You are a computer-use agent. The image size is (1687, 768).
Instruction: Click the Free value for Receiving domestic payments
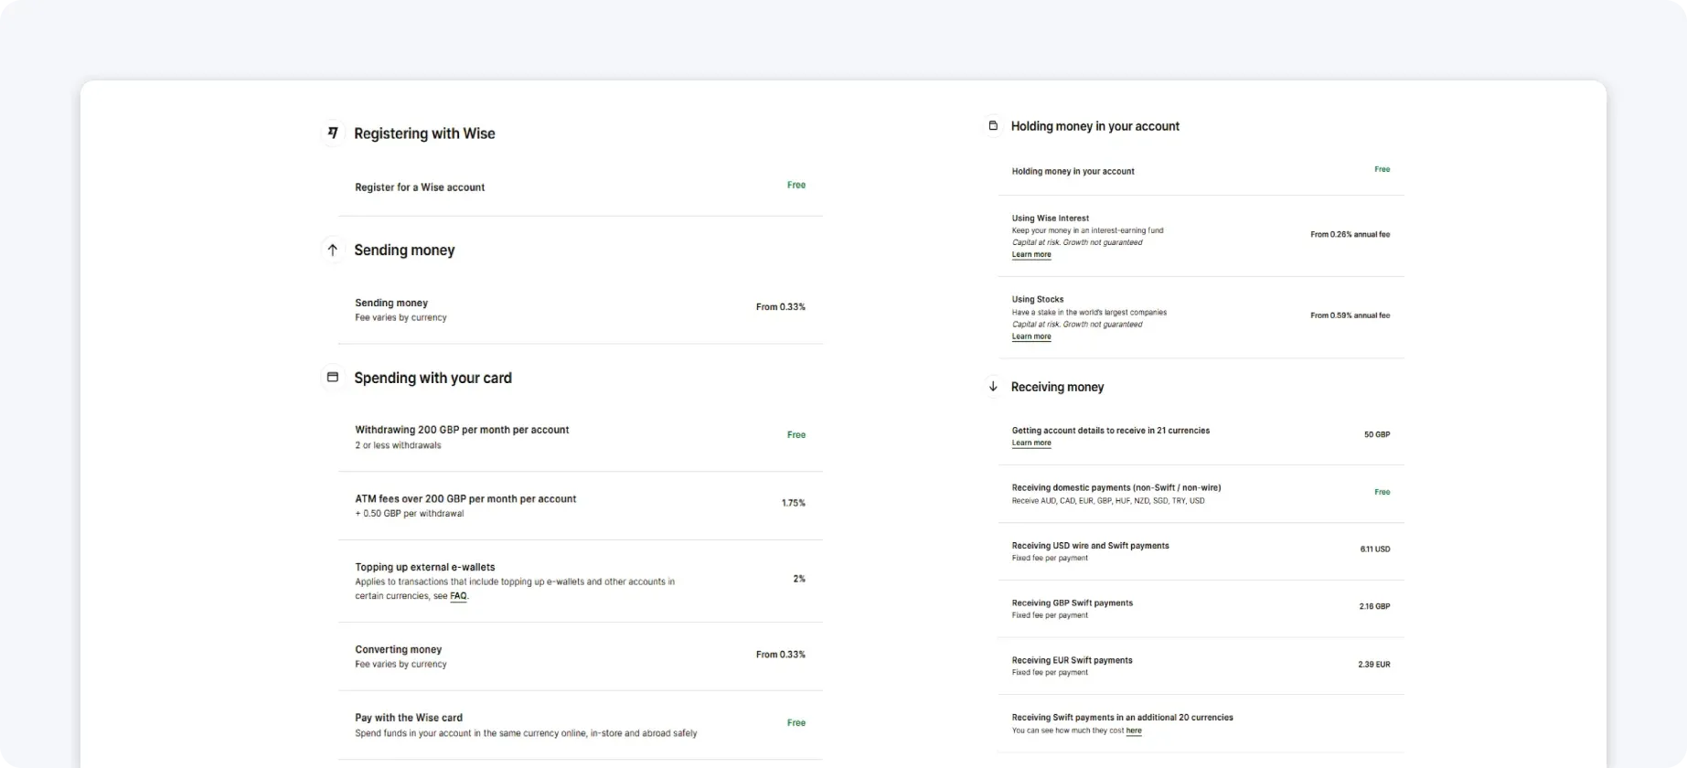1383,492
